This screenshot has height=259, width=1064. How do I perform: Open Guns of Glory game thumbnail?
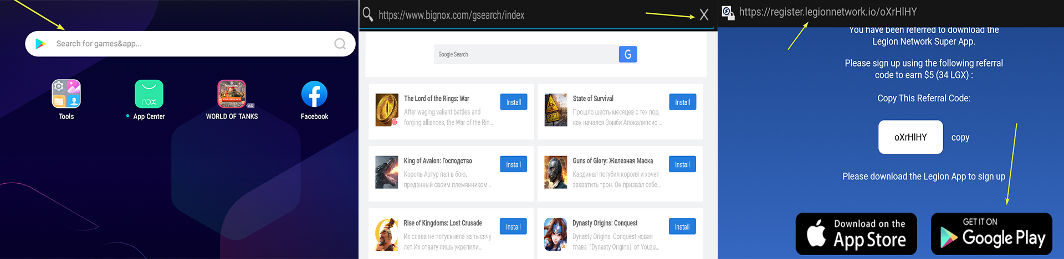click(556, 172)
